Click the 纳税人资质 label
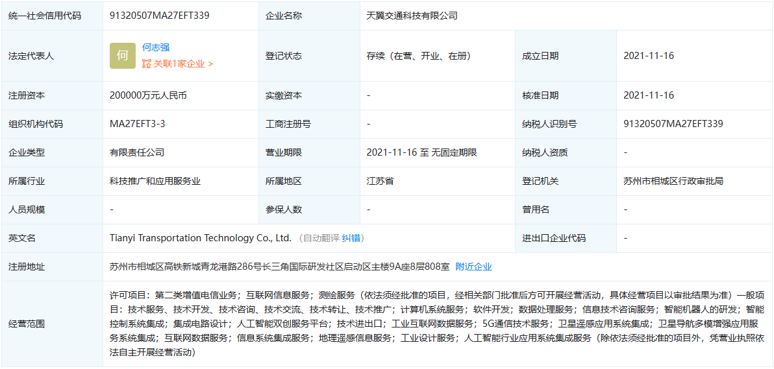The image size is (774, 369). point(545,152)
